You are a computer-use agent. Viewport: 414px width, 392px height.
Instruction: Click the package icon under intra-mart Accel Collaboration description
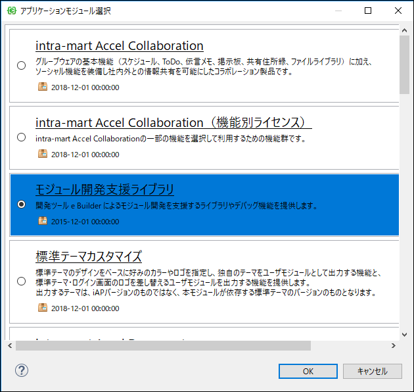(x=43, y=87)
